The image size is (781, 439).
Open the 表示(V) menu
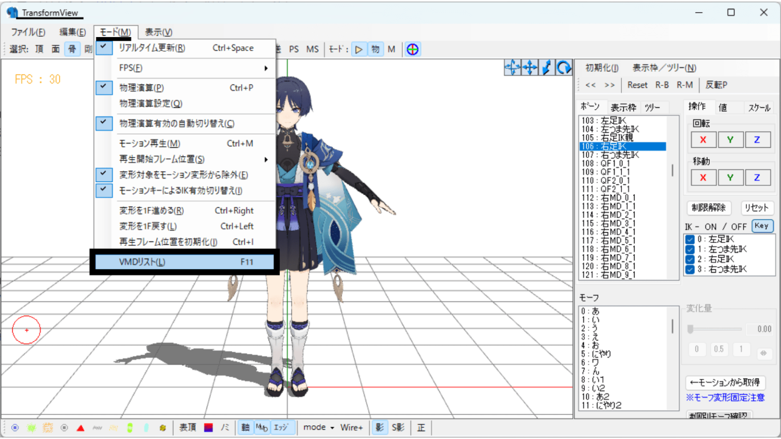(158, 32)
